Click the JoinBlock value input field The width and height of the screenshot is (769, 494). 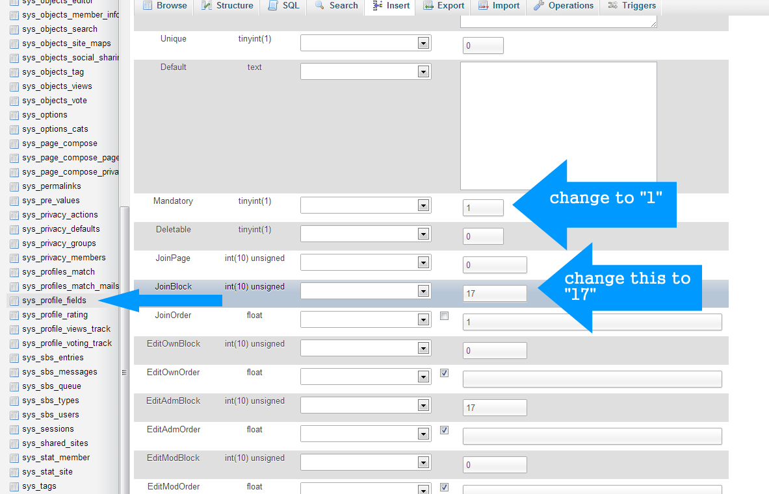[495, 293]
